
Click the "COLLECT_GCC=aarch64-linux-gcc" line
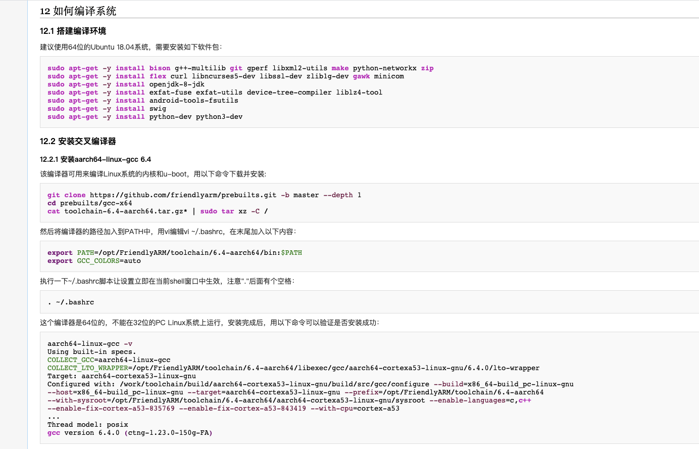tap(109, 360)
